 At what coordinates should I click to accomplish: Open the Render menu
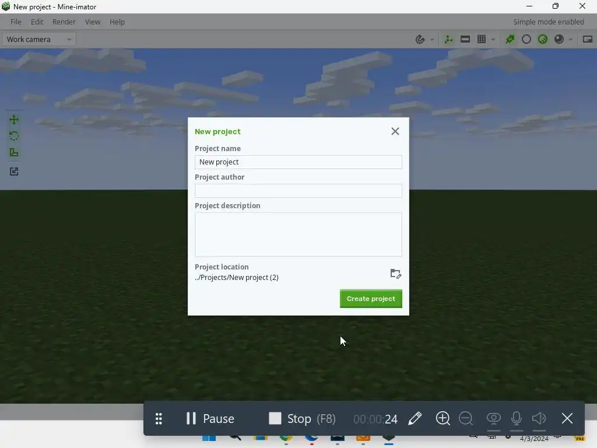pos(64,22)
